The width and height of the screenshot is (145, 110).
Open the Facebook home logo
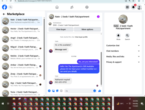point(5,7)
